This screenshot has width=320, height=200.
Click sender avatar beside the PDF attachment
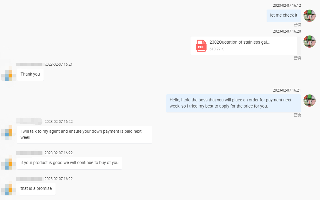310,41
